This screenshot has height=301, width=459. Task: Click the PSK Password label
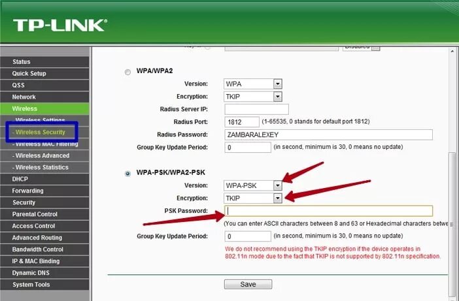point(186,211)
